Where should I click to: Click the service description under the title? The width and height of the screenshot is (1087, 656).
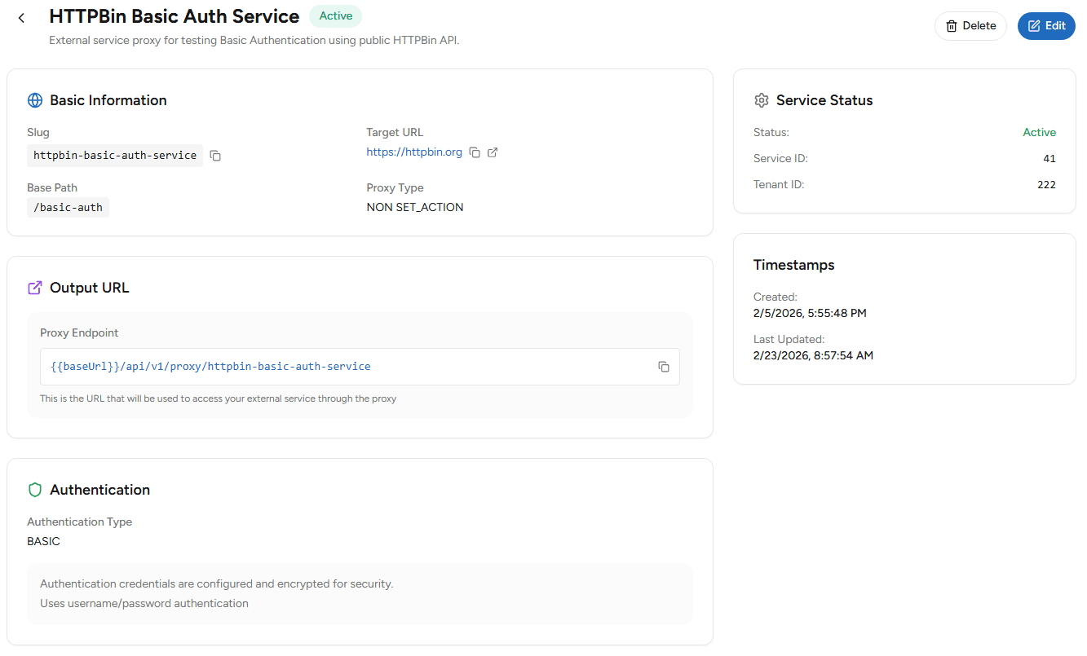254,40
